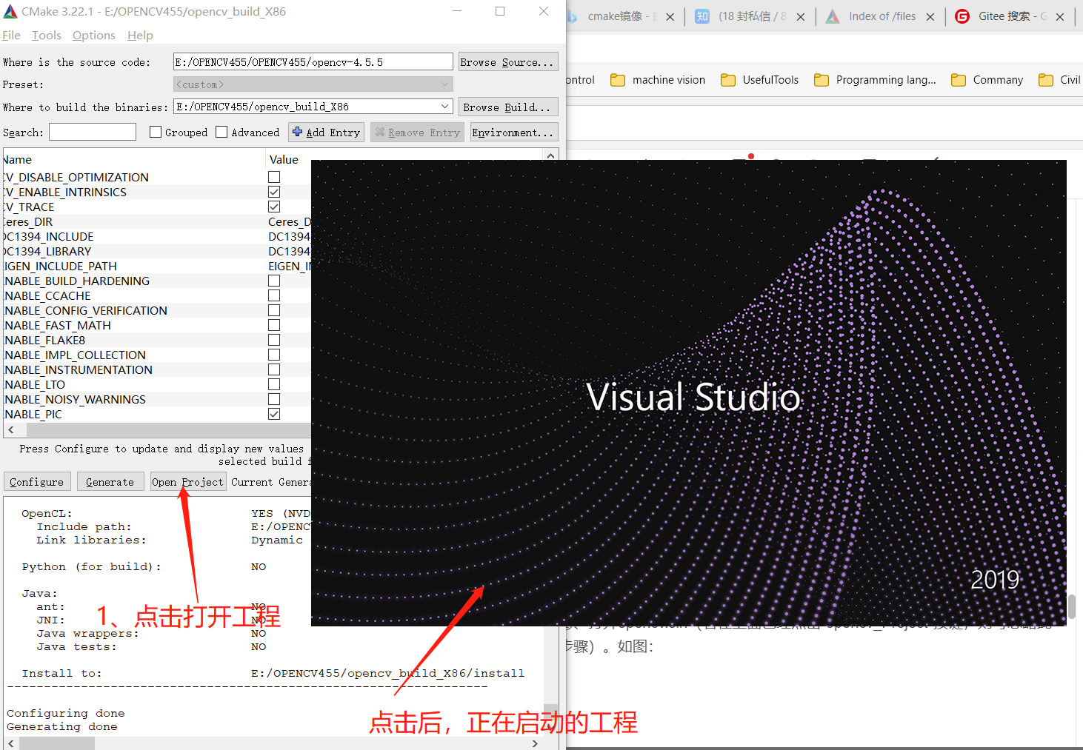Screen dimensions: 1083x750
Task: Enable the Advanced checkbox
Action: click(x=221, y=132)
